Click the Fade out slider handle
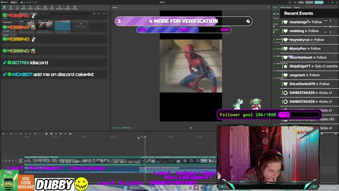Screen dimensions: 339x191 tap(274, 32)
